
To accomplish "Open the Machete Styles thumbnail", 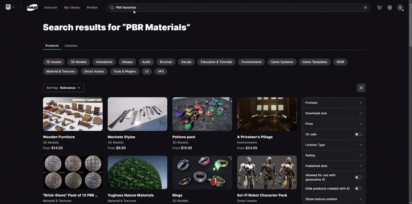I will (x=137, y=114).
